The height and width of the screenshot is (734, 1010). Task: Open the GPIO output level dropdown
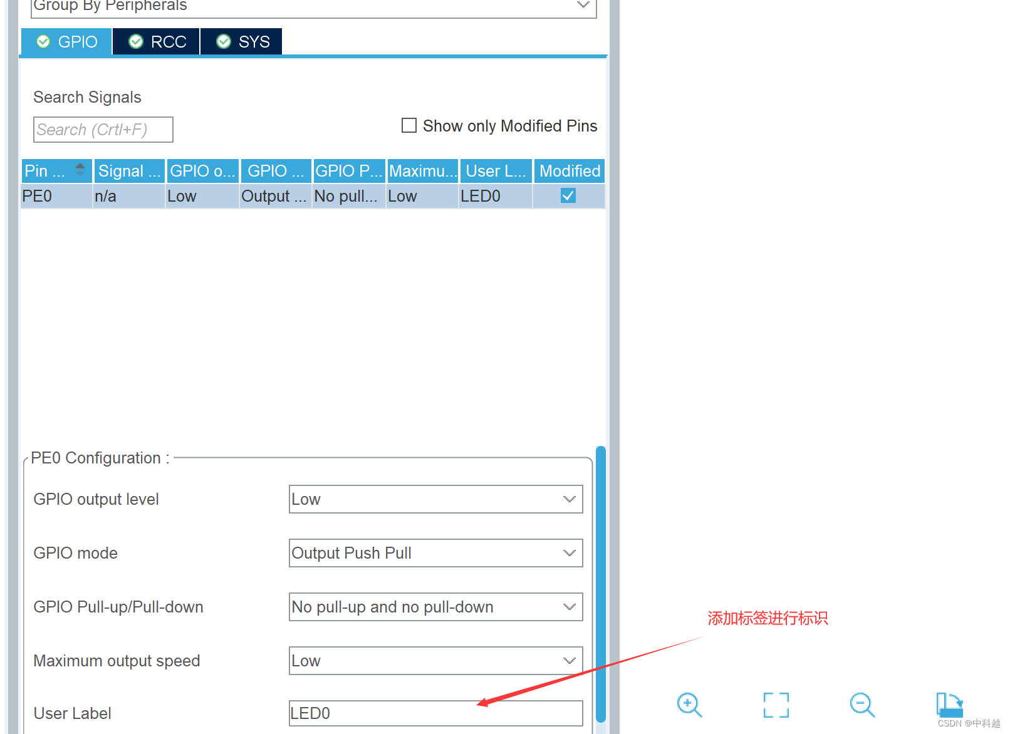(x=435, y=499)
